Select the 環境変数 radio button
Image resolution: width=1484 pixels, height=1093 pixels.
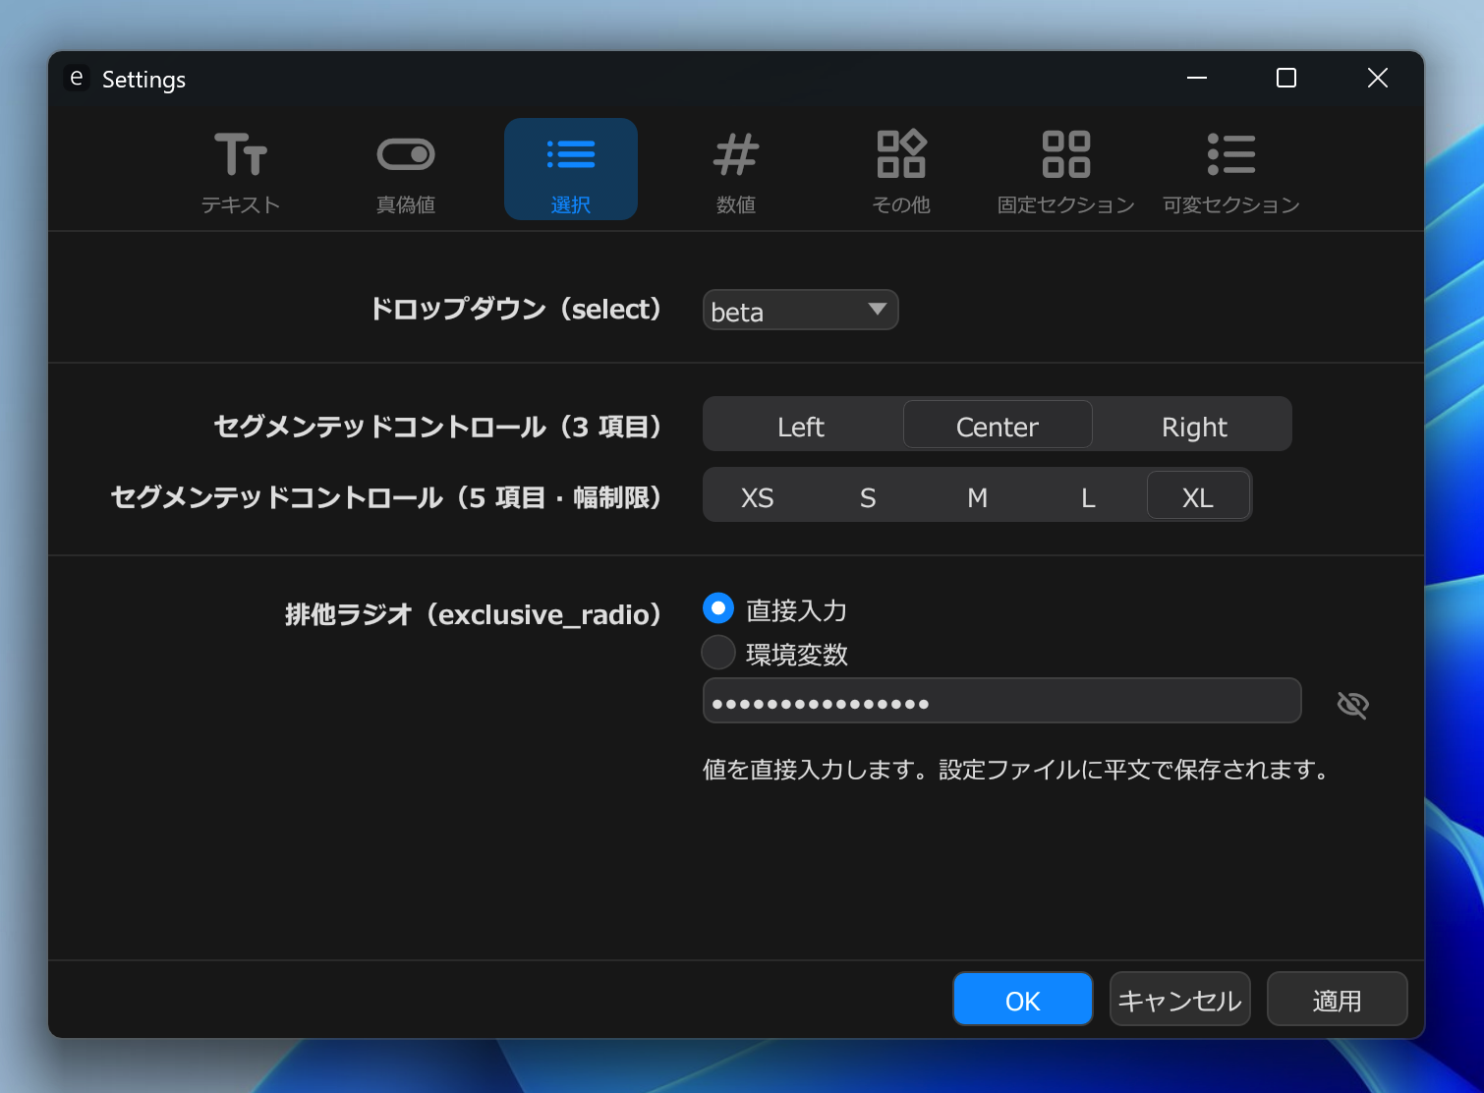(718, 652)
